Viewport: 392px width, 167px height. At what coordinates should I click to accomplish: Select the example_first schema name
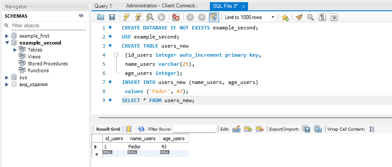tap(35, 36)
